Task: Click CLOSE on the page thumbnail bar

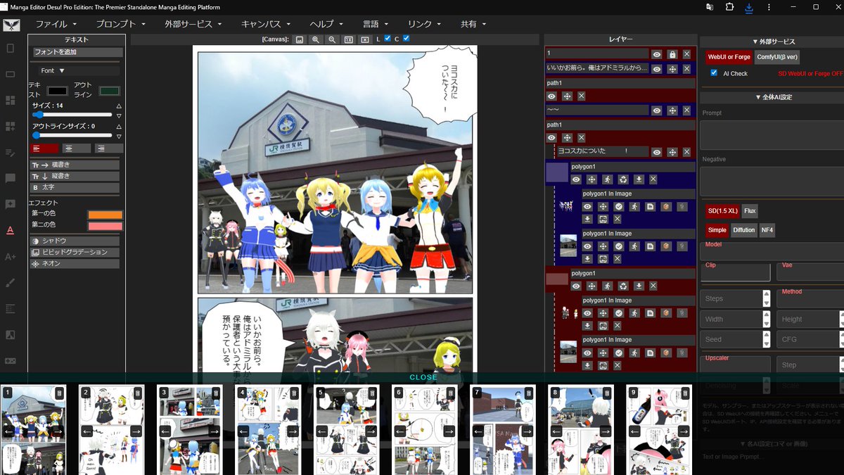Action: coord(423,377)
